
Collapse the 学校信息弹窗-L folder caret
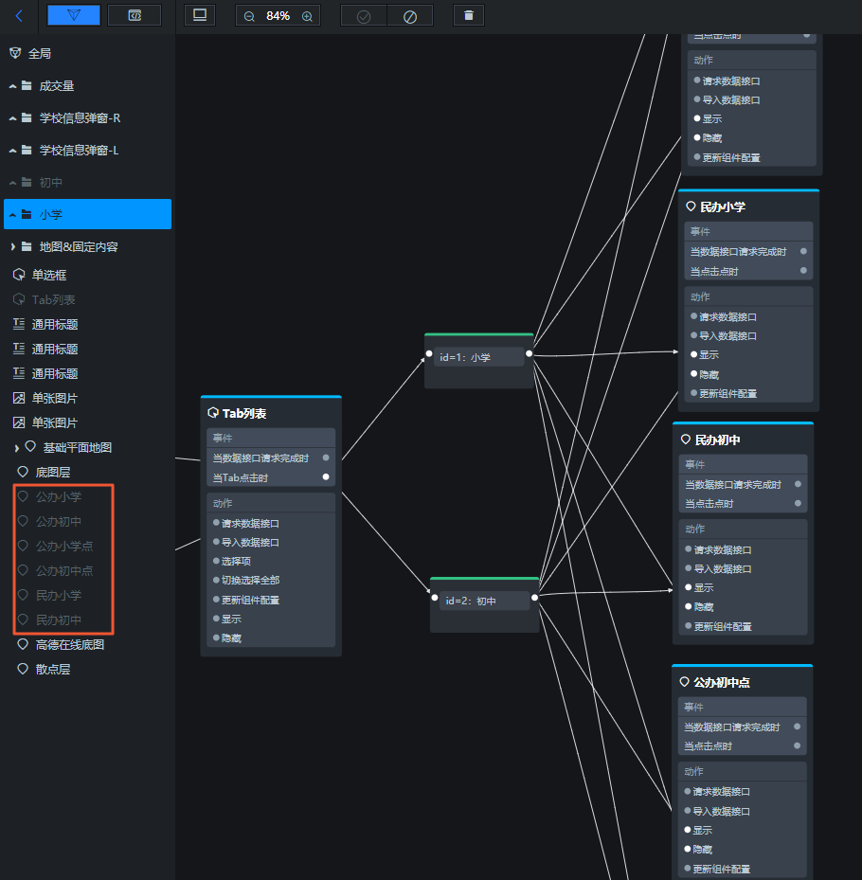(12, 151)
